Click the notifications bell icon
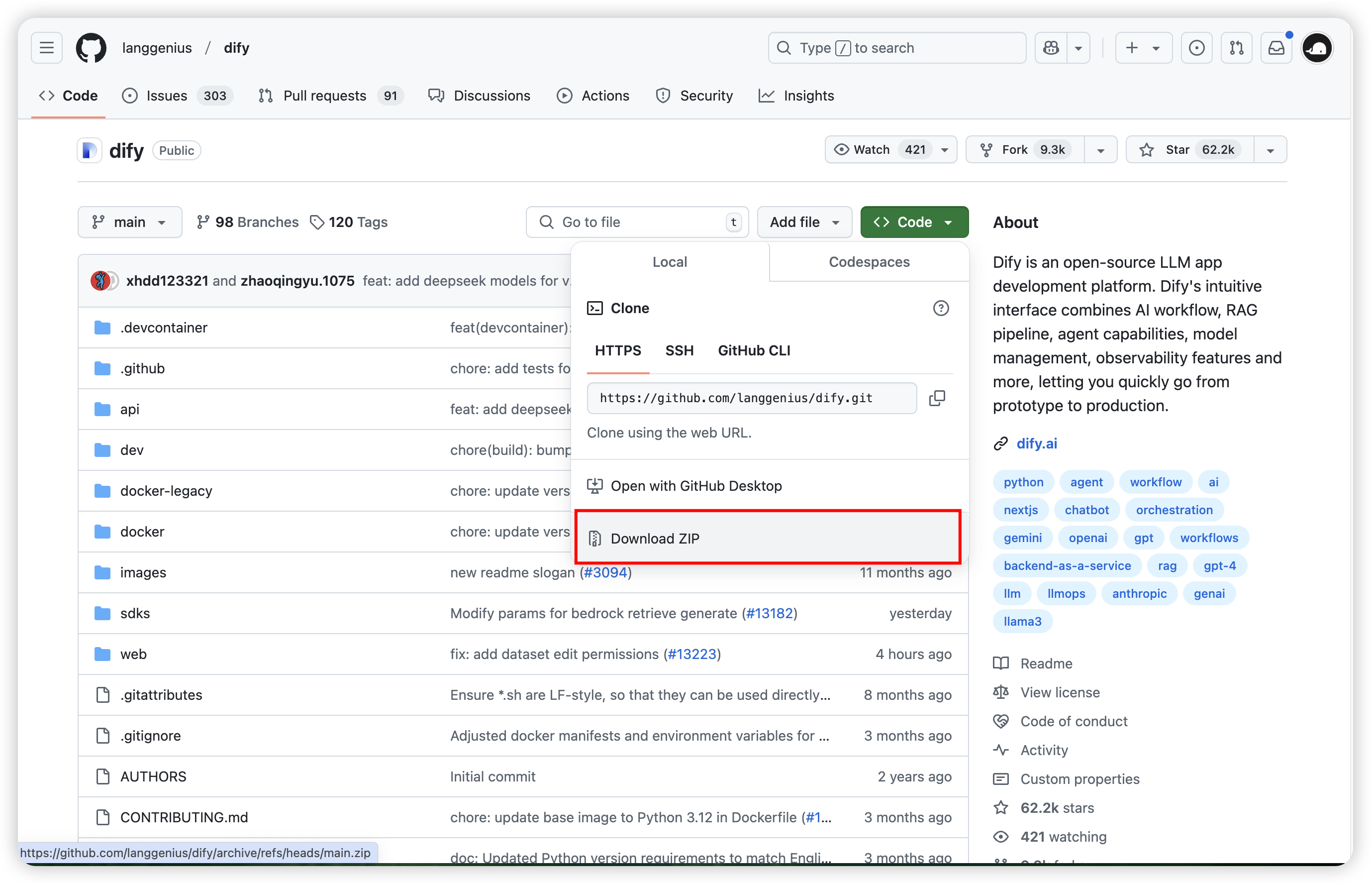The image size is (1371, 884). coord(1277,47)
